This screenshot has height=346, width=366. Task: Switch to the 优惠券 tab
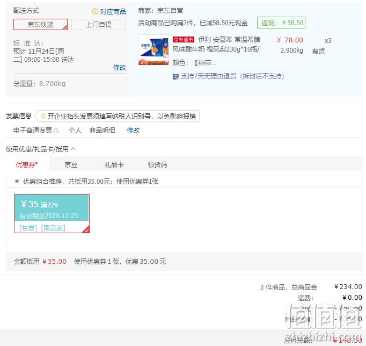[27, 165]
